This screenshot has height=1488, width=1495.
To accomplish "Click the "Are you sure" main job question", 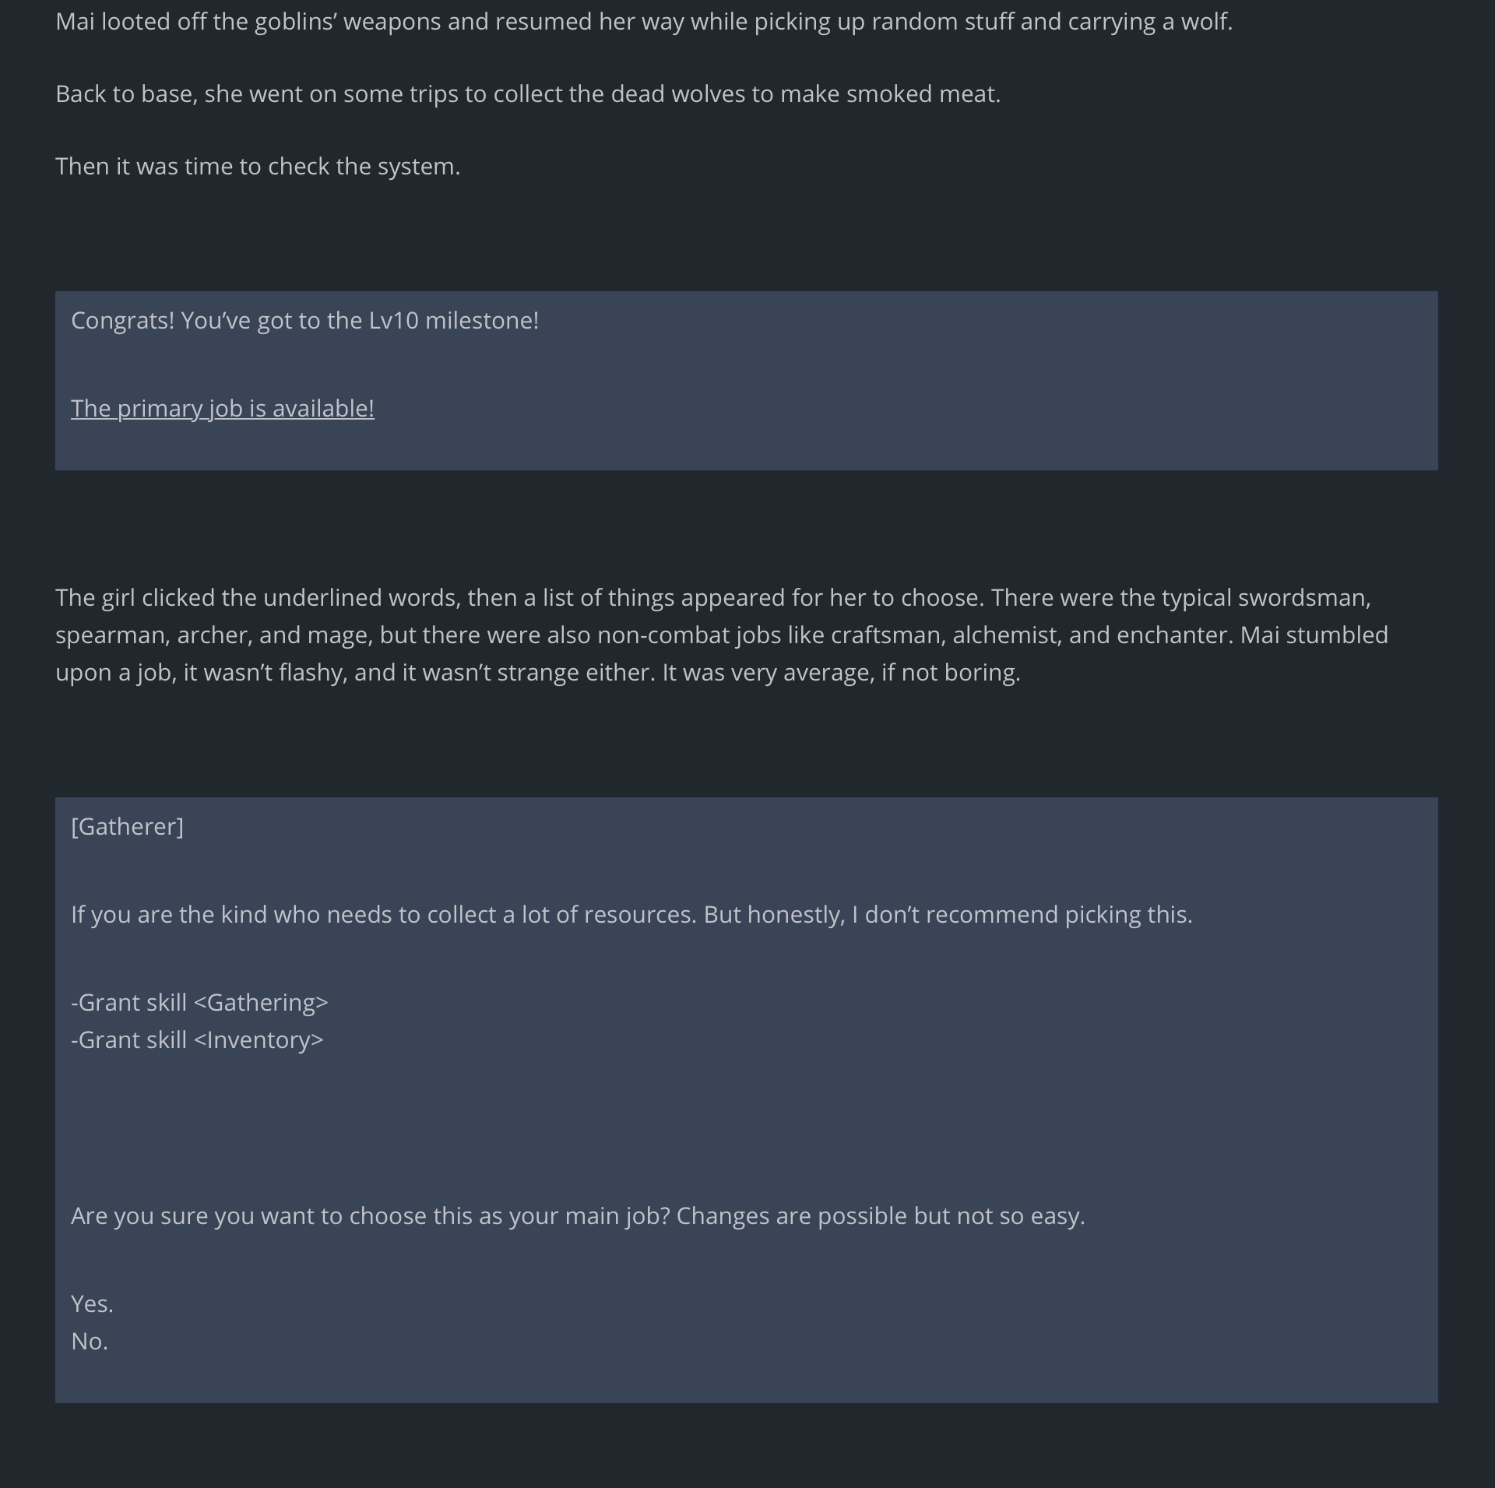I will click(x=578, y=1216).
